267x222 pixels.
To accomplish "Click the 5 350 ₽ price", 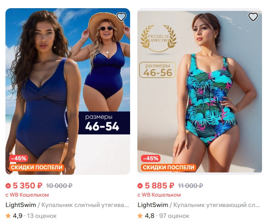I will pos(27,186).
